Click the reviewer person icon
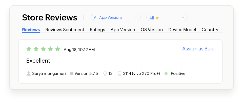Image resolution: width=243 pixels, height=103 pixels. [29, 74]
